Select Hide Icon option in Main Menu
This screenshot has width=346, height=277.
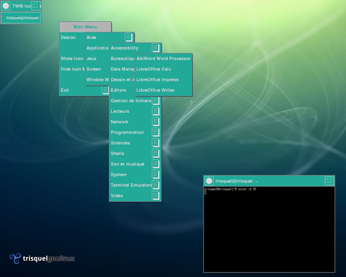72,69
